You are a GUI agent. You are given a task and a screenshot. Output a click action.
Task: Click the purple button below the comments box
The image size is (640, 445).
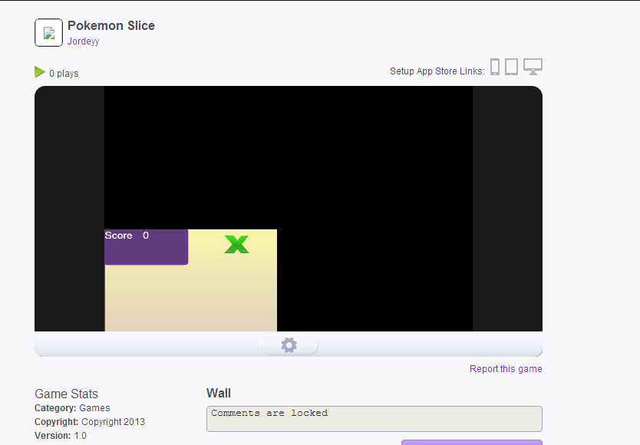coord(472,443)
